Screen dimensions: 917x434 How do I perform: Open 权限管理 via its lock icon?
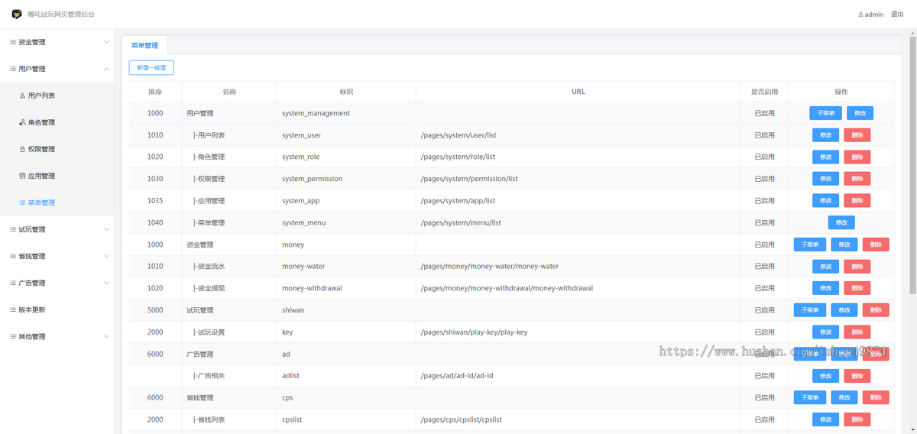(x=22, y=149)
